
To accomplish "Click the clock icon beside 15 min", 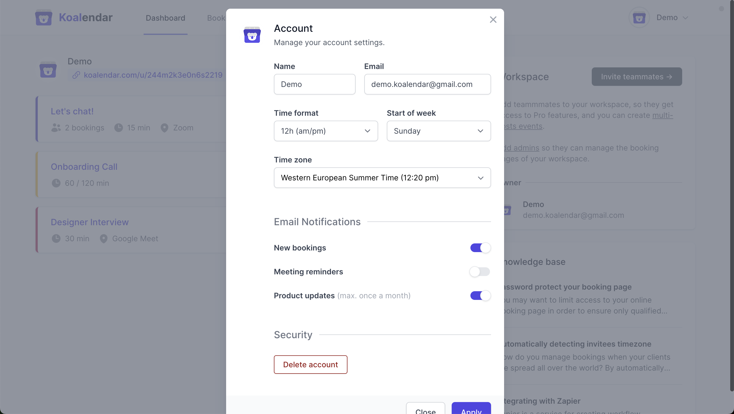I will (x=119, y=128).
